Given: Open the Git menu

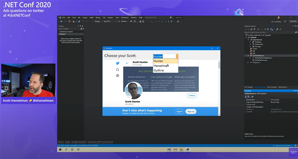Looking at the screenshot, I should 79,18.
